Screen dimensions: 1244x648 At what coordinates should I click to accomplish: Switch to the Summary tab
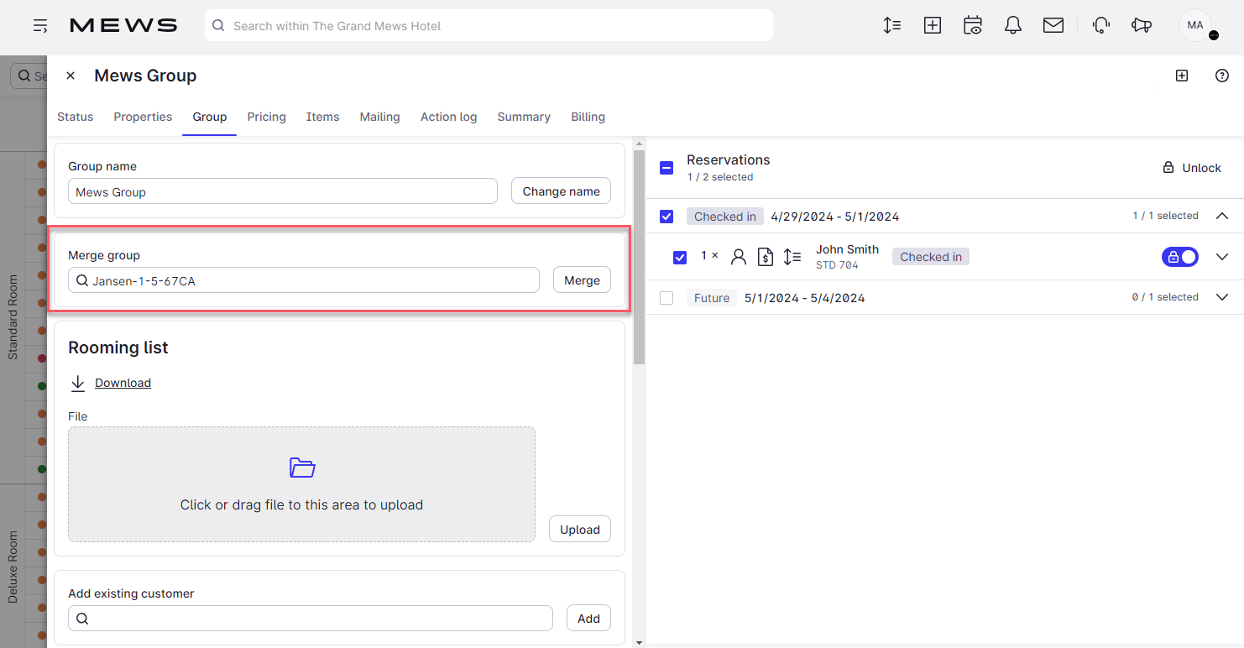(x=524, y=117)
